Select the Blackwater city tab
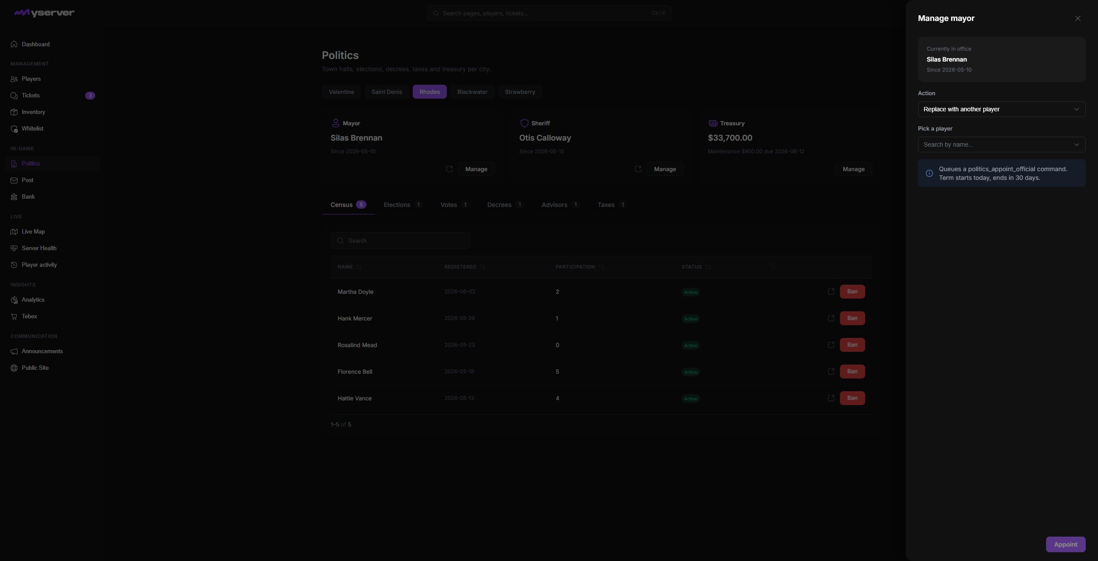The width and height of the screenshot is (1098, 561). point(472,92)
